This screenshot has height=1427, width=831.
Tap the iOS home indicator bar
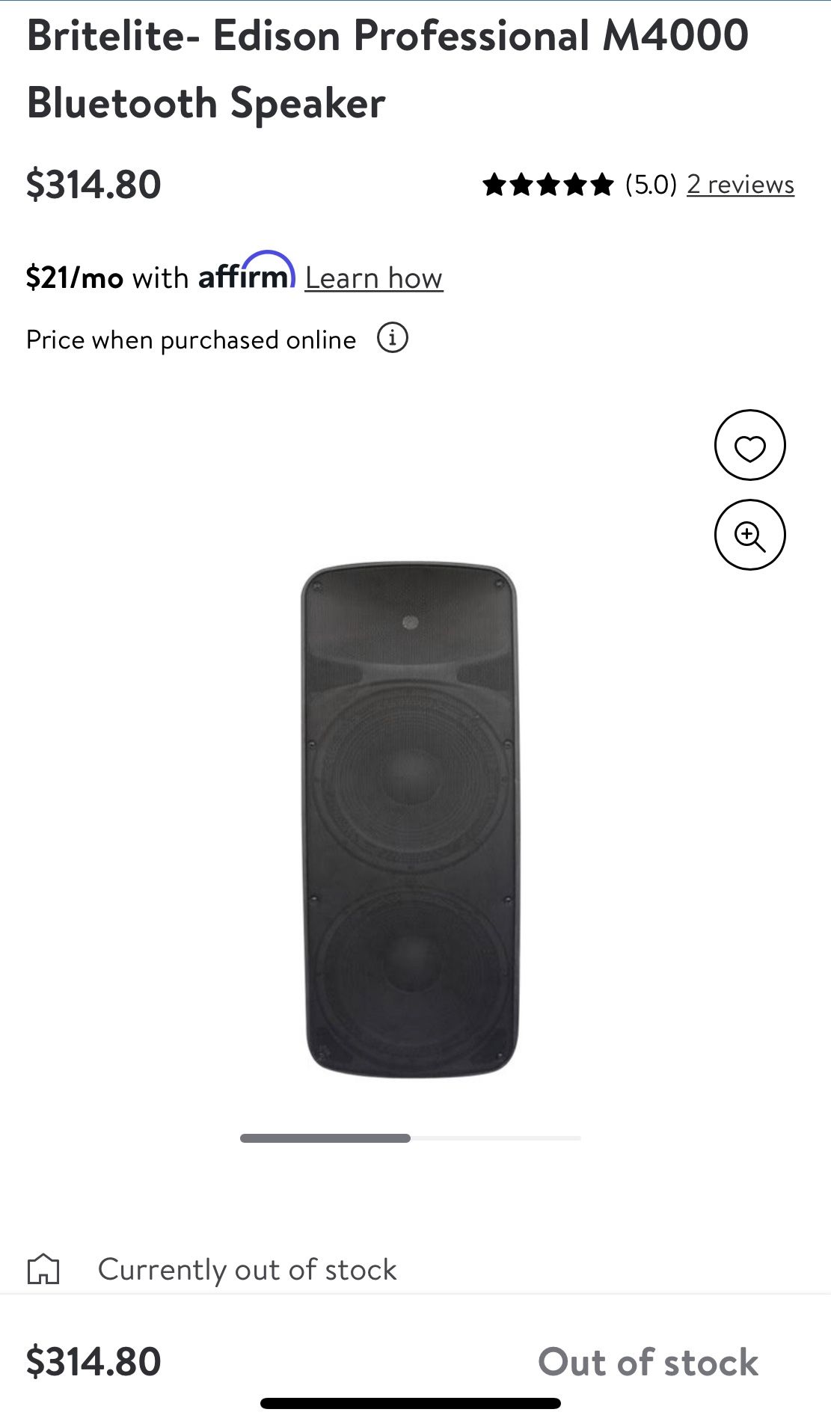(411, 1403)
